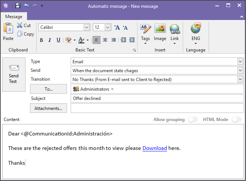Collapse the ribbon
Screen dimensions: 246x181
pos(242,17)
